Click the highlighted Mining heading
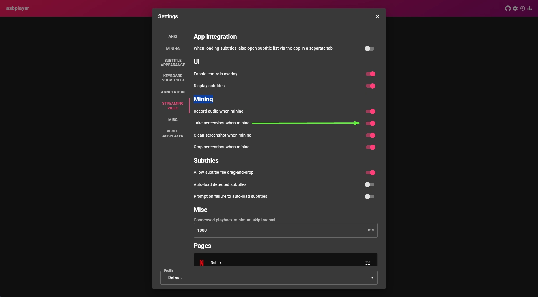 pyautogui.click(x=203, y=99)
